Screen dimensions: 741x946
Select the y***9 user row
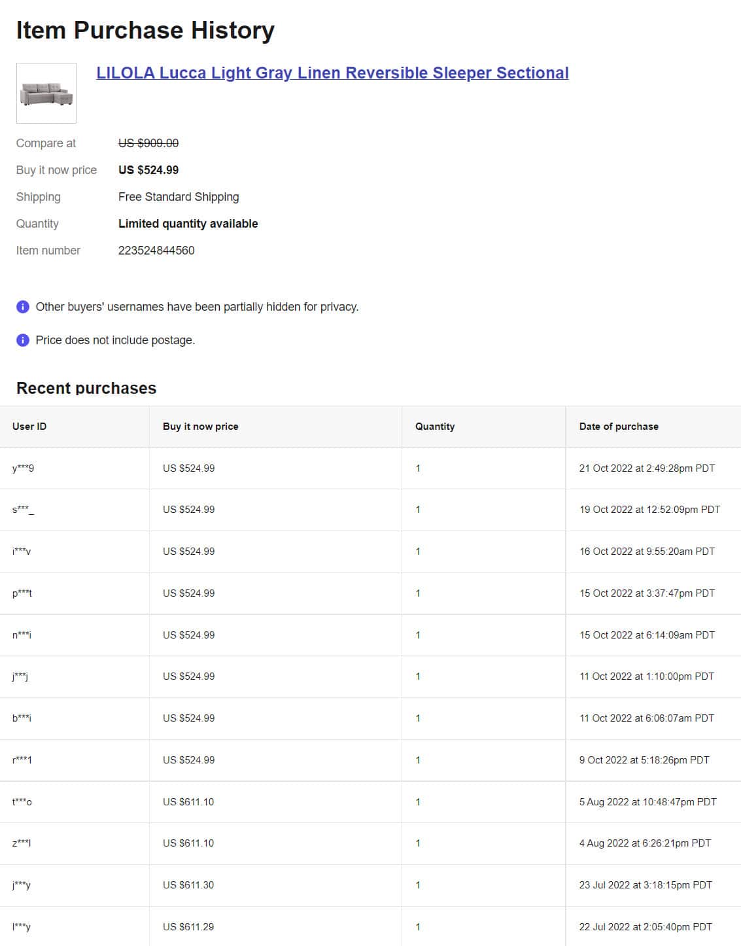(x=370, y=468)
